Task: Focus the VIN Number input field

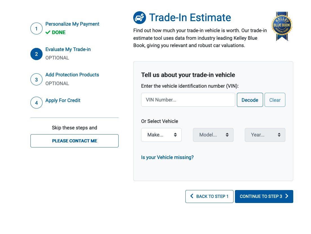Action: pyautogui.click(x=188, y=100)
